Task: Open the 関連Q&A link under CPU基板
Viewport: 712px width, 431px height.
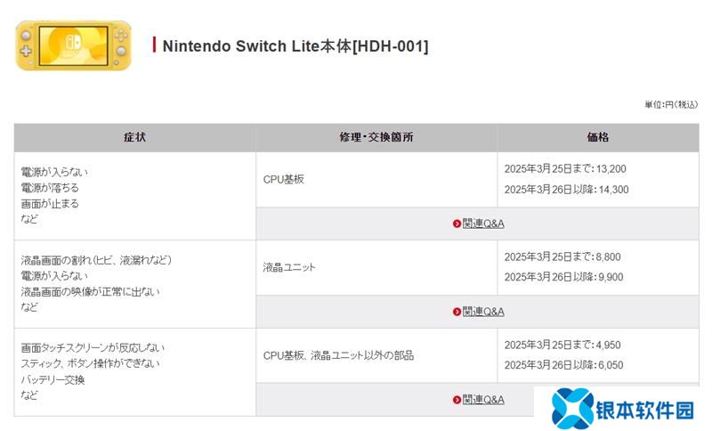Action: (483, 224)
